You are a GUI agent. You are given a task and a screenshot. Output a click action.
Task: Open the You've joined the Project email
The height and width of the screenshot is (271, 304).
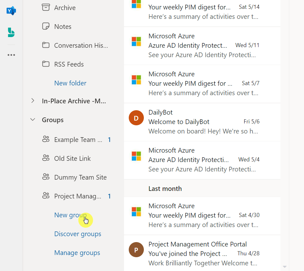(202, 253)
